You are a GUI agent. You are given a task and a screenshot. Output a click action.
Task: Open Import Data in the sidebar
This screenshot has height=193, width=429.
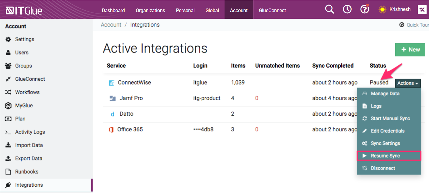coord(29,145)
